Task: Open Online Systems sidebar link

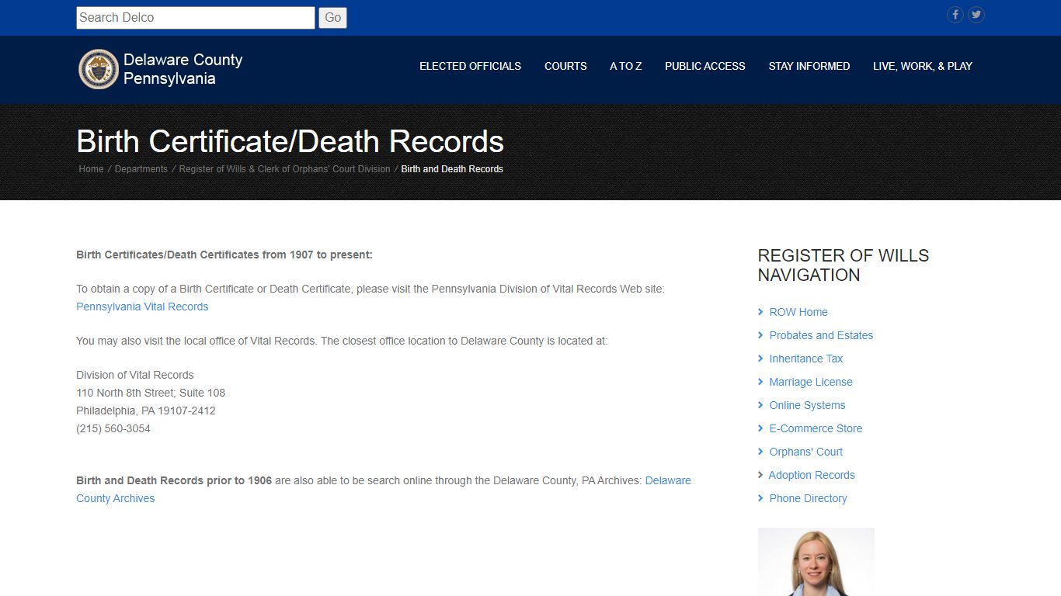Action: pos(807,405)
